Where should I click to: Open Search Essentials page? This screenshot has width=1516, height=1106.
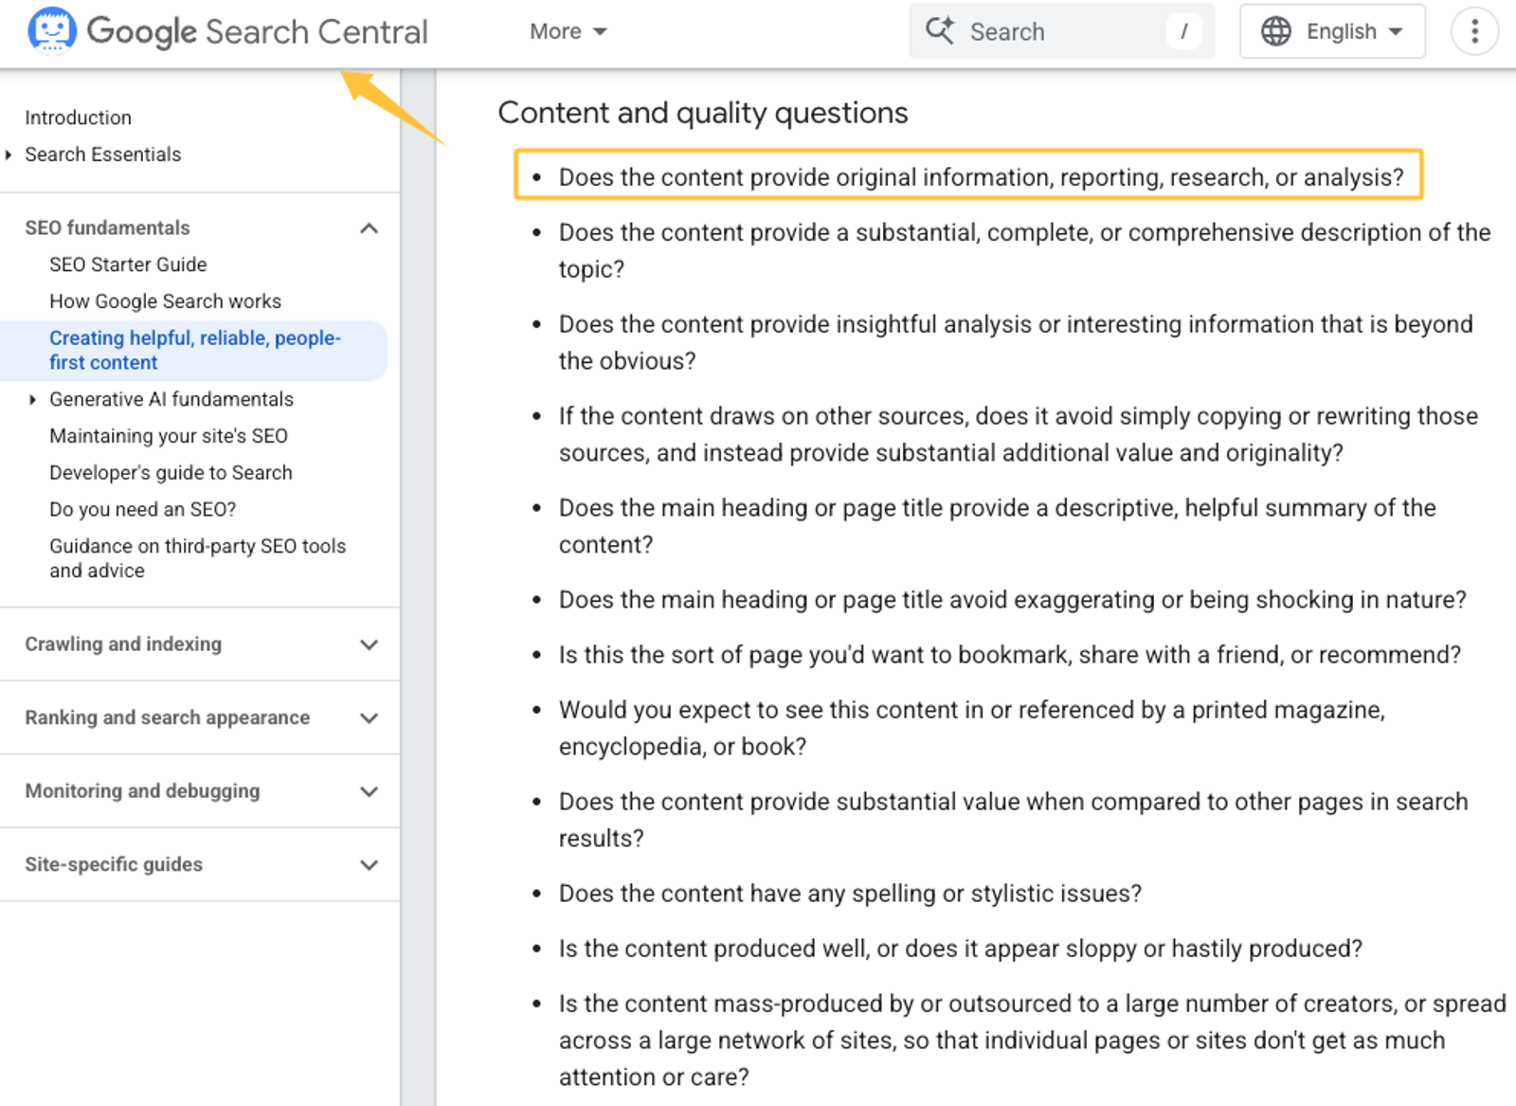pyautogui.click(x=102, y=154)
